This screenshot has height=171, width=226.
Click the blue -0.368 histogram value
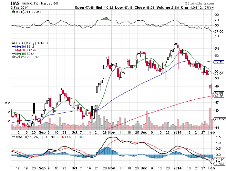point(79,137)
